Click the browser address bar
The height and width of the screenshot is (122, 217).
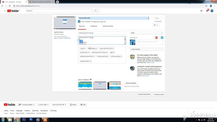pyautogui.click(x=108, y=6)
